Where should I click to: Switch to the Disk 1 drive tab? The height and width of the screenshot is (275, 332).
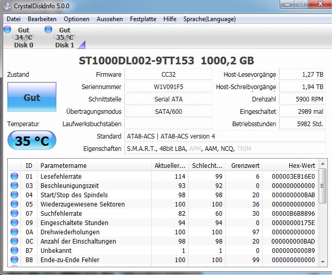pos(65,38)
